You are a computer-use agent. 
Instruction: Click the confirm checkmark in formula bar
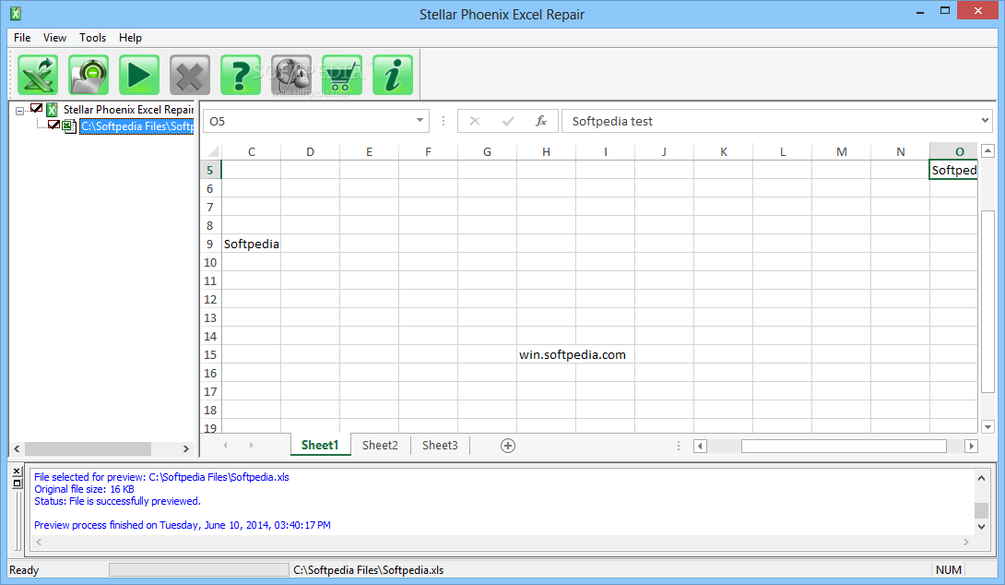508,121
